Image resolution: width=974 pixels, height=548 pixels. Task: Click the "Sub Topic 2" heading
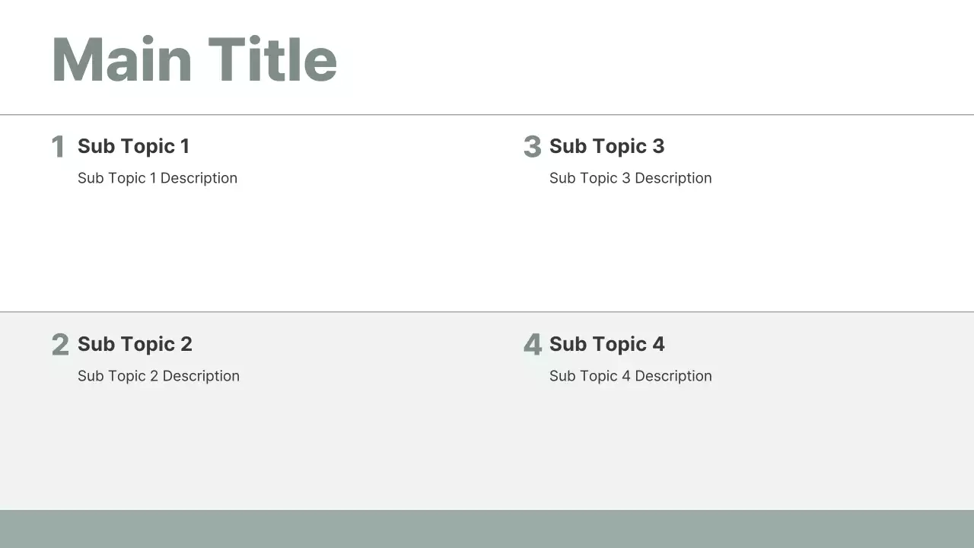[x=135, y=344]
